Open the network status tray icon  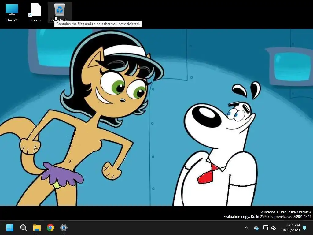[x=266, y=228]
